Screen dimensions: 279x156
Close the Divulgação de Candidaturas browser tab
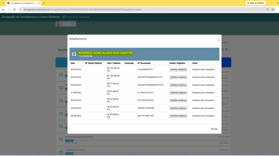click(39, 3)
